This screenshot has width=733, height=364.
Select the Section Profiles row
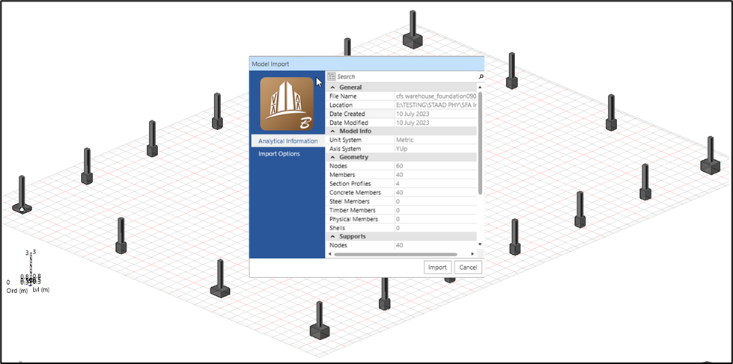[401, 184]
